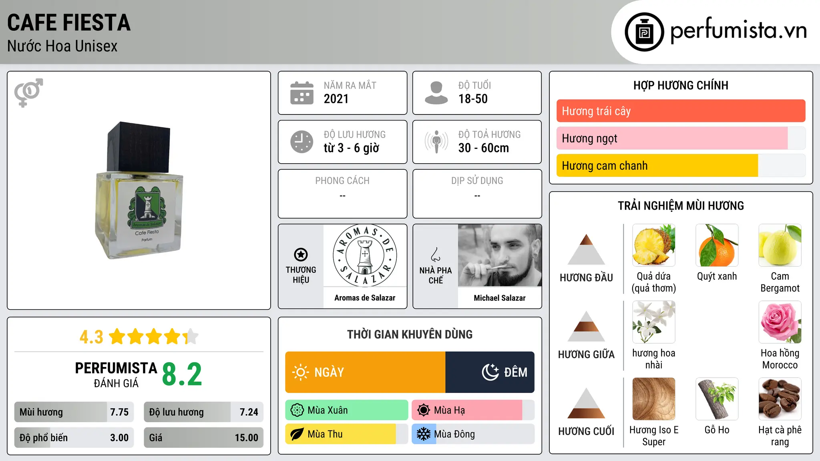This screenshot has width=820, height=461.
Task: Open the Aromas de Salazar brand logo
Action: pyautogui.click(x=365, y=255)
